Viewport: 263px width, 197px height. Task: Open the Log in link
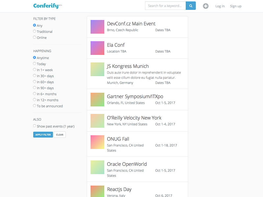click(x=220, y=6)
